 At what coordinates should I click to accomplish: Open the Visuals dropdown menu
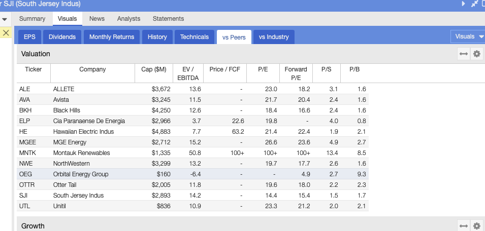click(468, 36)
